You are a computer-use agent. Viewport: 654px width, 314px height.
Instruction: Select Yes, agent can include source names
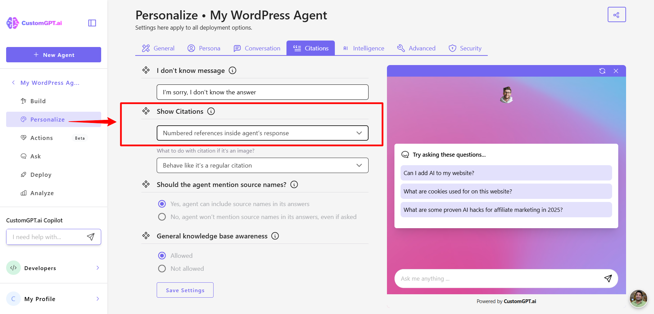pyautogui.click(x=162, y=204)
